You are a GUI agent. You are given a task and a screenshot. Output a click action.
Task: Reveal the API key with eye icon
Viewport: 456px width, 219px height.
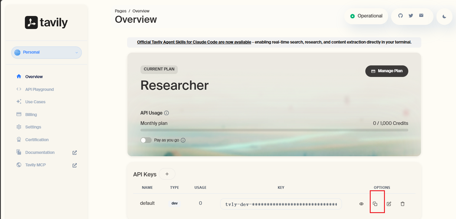point(361,204)
